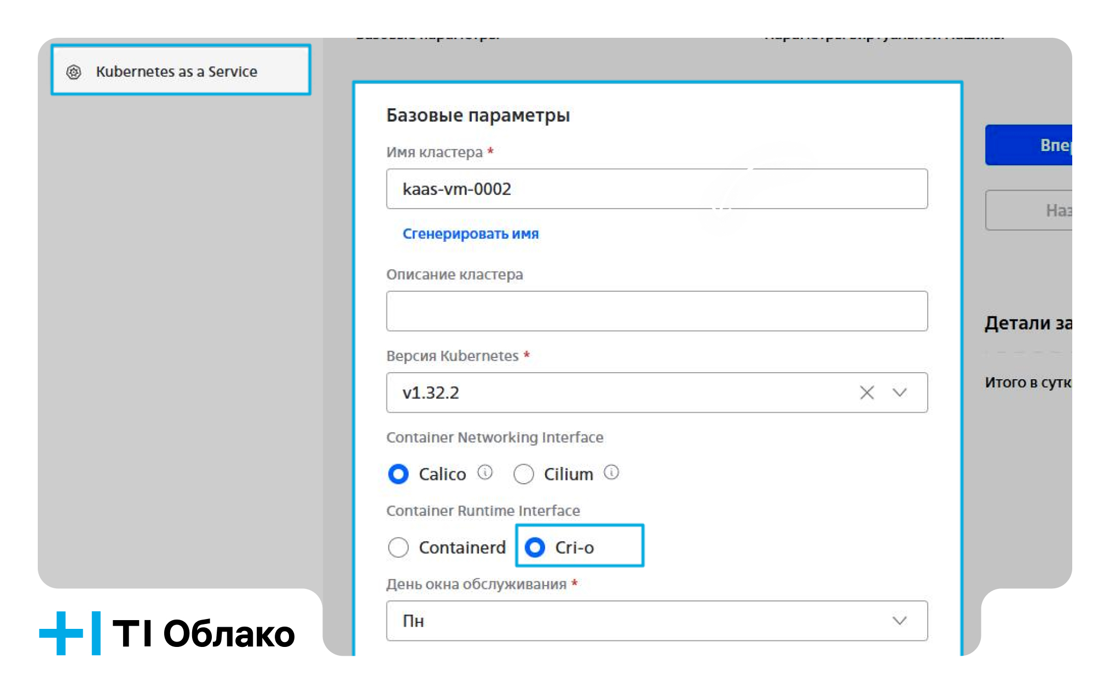
Task: Click the Container Runtime Interface label
Action: pyautogui.click(x=483, y=511)
